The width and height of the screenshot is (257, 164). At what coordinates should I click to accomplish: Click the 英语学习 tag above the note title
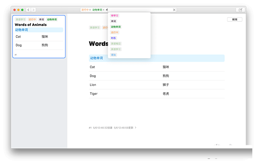95,28
